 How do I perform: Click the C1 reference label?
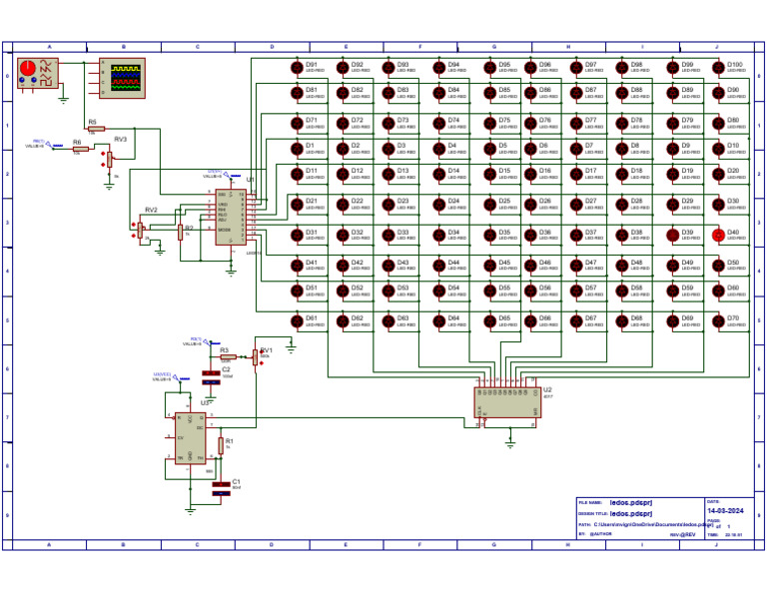pos(237,481)
